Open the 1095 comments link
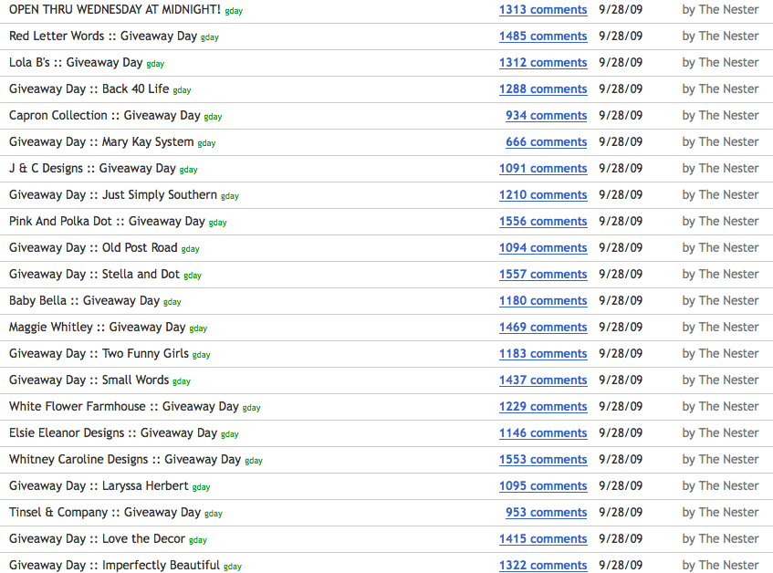This screenshot has width=773, height=573. 543,485
